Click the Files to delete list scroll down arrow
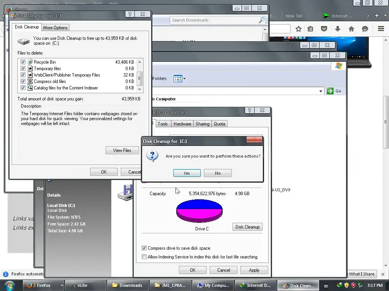The height and width of the screenshot is (291, 389). 140,89
